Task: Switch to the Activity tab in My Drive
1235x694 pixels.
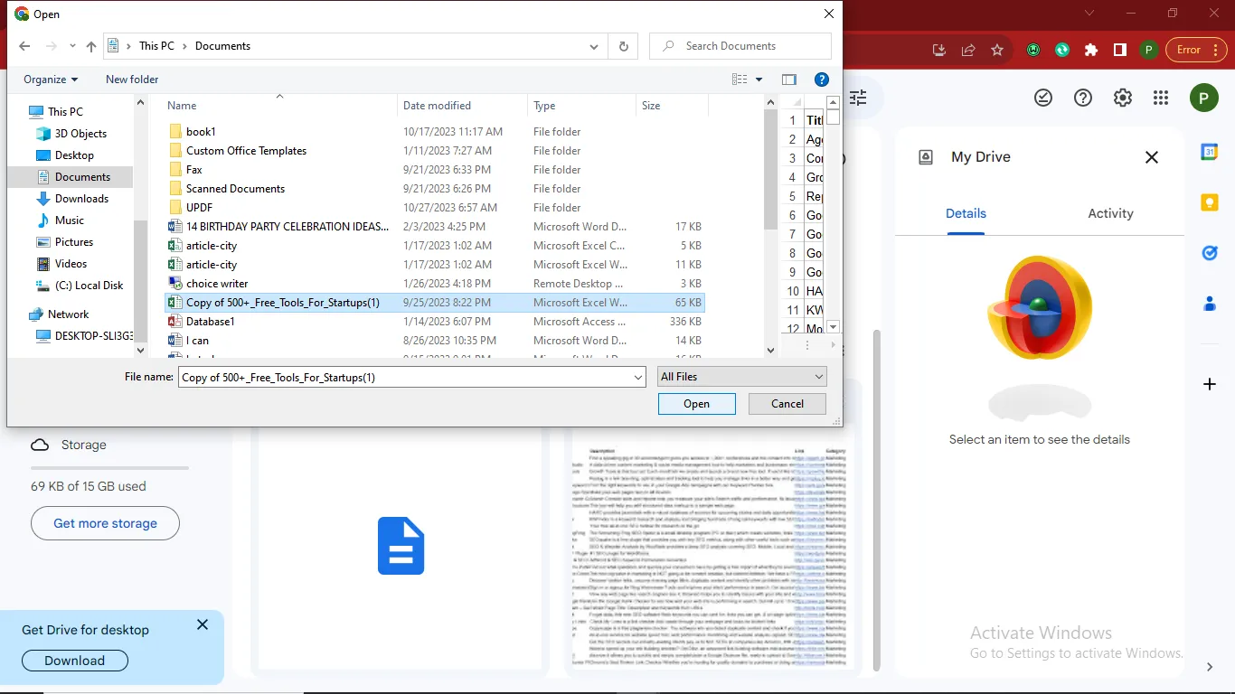Action: click(x=1110, y=213)
